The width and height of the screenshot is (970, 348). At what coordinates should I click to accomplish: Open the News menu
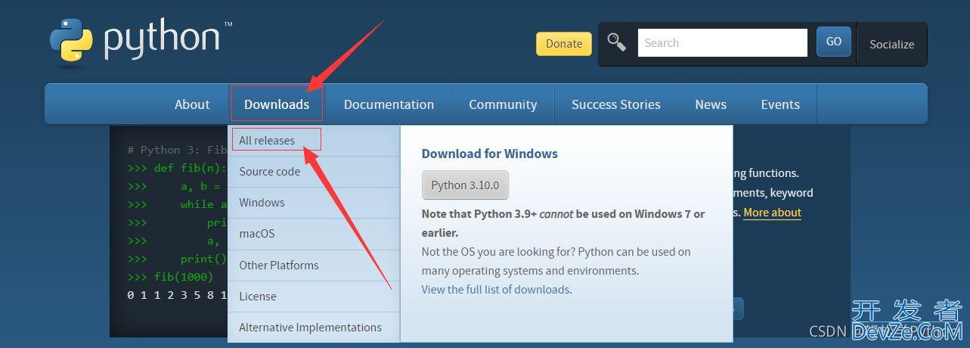click(711, 104)
